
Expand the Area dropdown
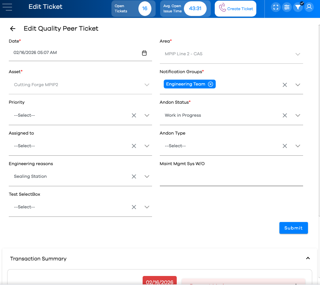point(298,54)
